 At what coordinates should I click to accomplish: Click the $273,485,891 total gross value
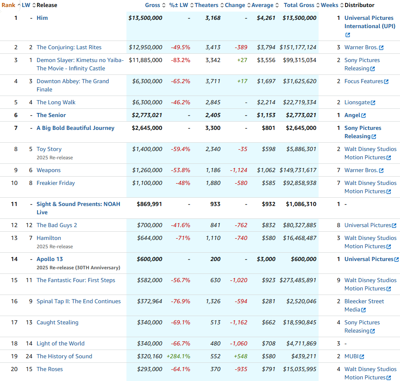tap(298, 280)
